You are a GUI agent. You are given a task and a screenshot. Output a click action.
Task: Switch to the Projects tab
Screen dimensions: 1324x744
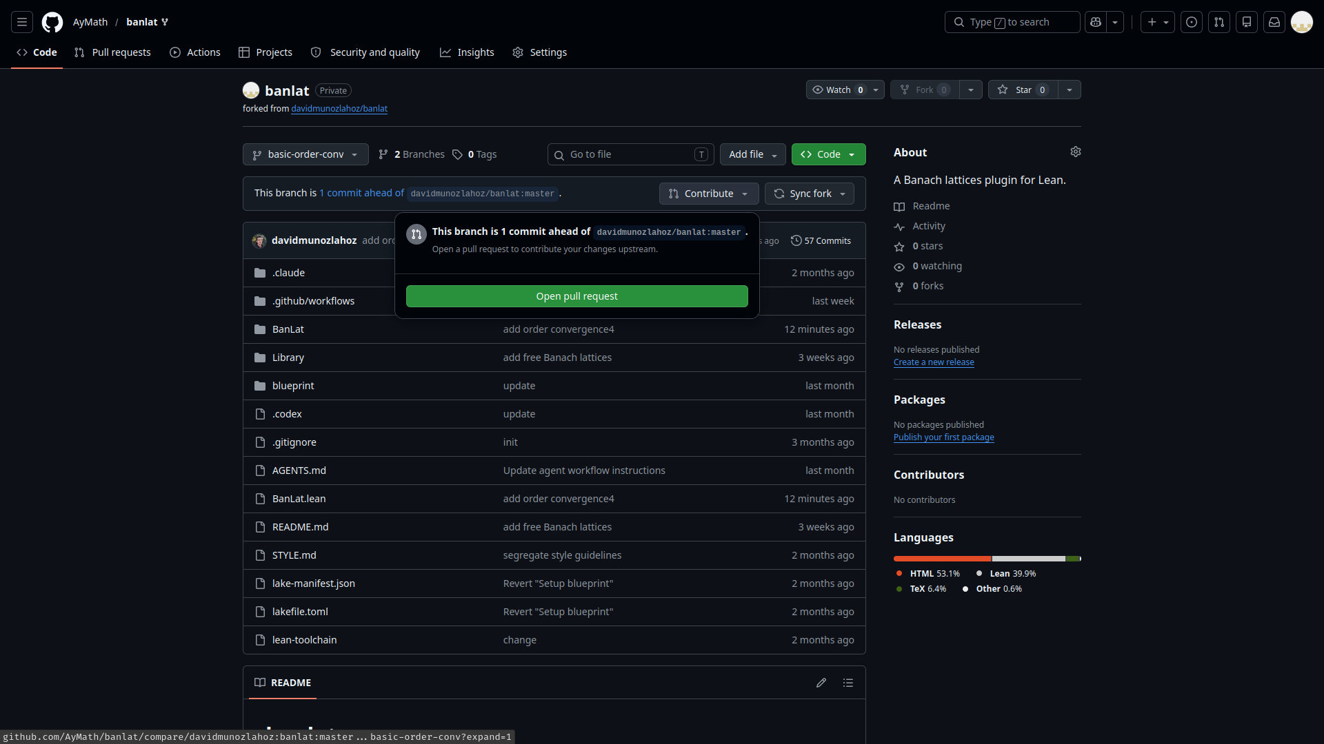265,52
